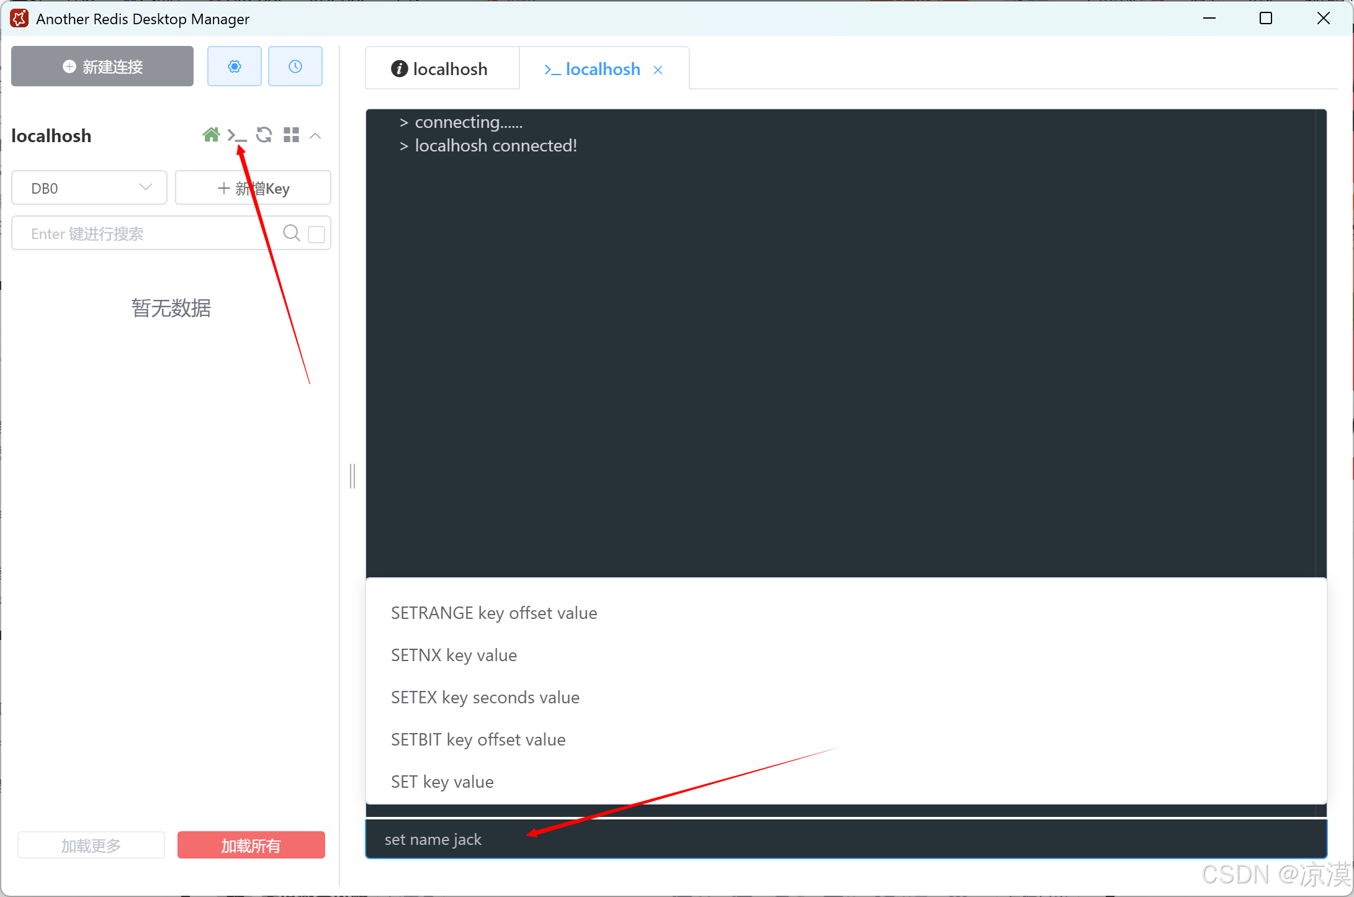Close the localhosh console tab
The height and width of the screenshot is (897, 1354).
pyautogui.click(x=658, y=70)
